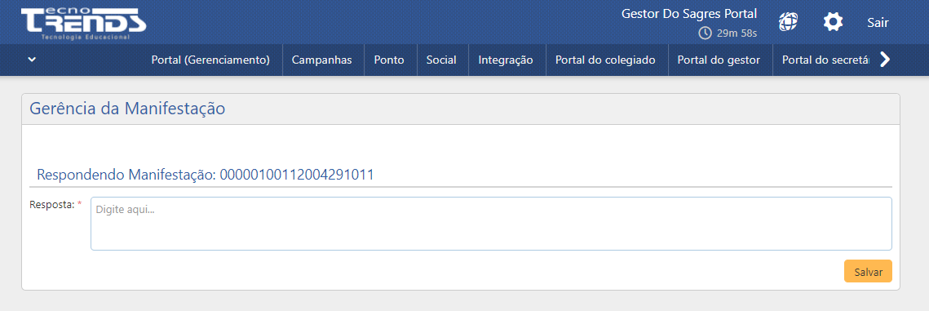Viewport: 929px width, 311px height.
Task: Click the Salvar button
Action: [868, 271]
